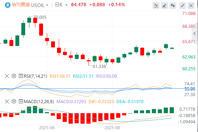Open the 日K timeframe dropdown
The width and height of the screenshot is (198, 132).
point(66,5)
